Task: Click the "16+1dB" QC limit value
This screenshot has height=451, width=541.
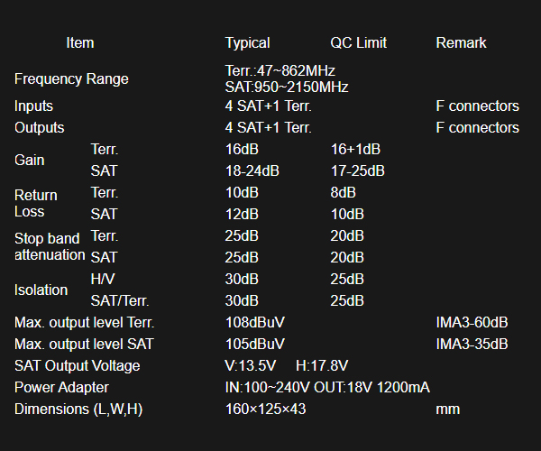Action: (355, 149)
